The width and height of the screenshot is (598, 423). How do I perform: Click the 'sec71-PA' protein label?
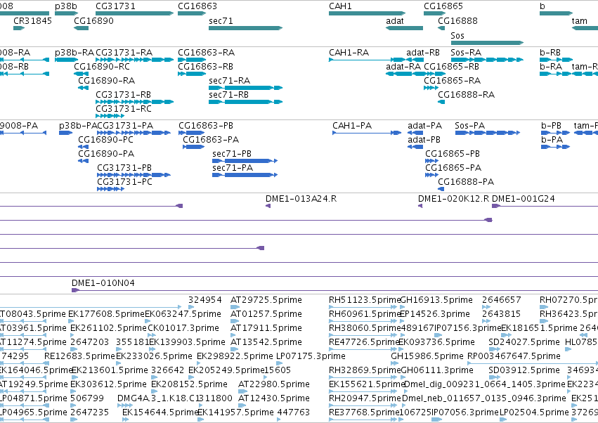pyautogui.click(x=233, y=168)
